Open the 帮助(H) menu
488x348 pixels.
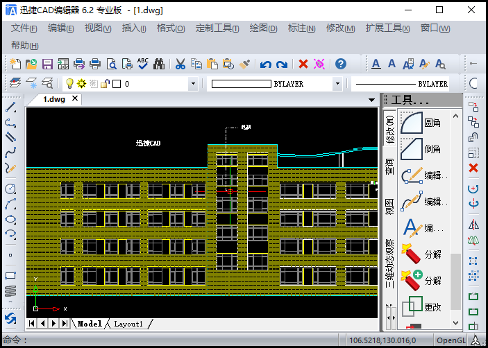click(24, 45)
